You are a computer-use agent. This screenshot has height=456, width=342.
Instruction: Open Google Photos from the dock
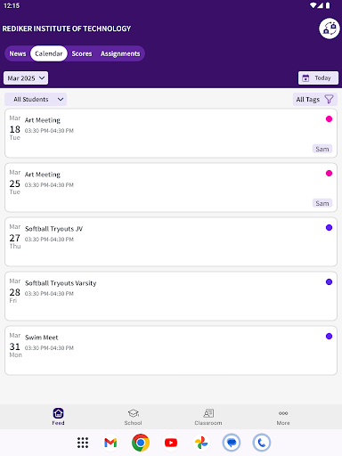[201, 443]
